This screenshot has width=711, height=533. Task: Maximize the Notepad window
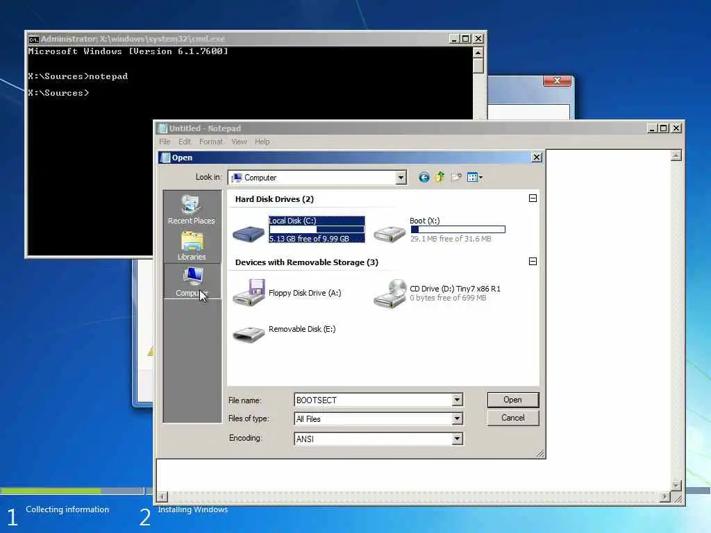coord(663,128)
